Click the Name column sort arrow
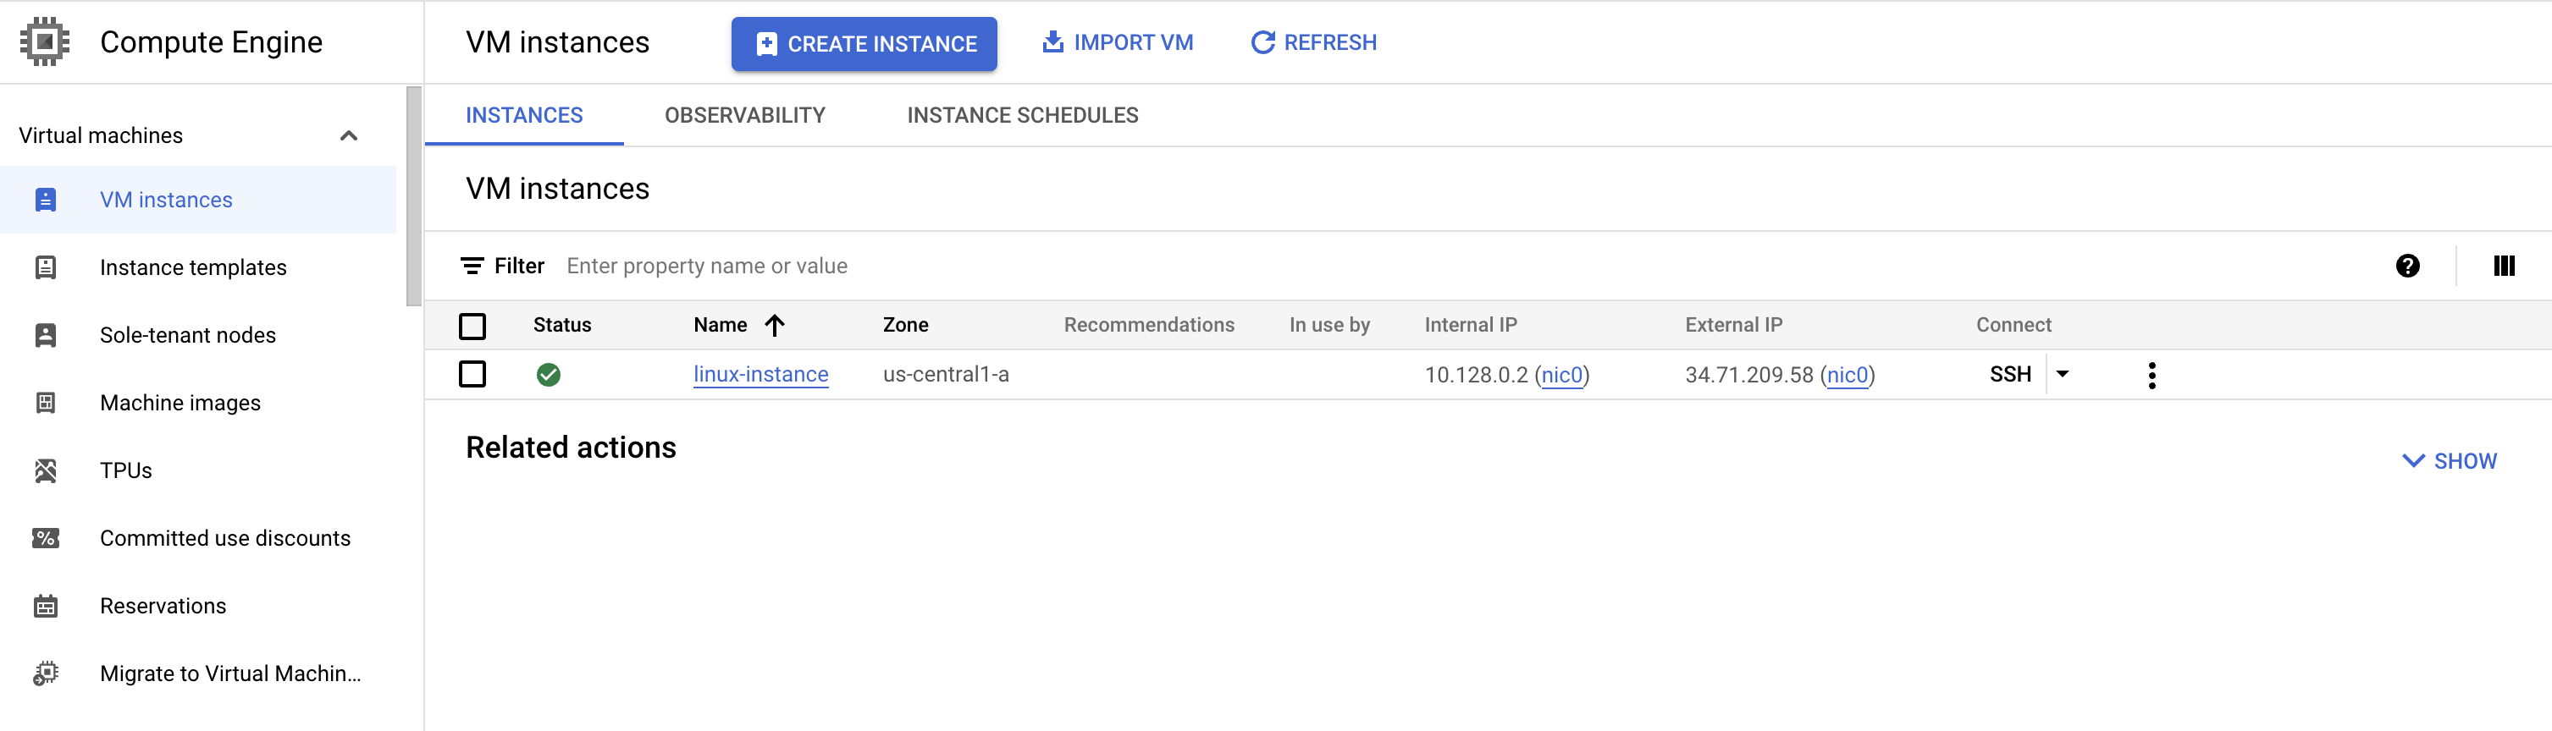Screen dimensions: 2552x731 [x=775, y=325]
